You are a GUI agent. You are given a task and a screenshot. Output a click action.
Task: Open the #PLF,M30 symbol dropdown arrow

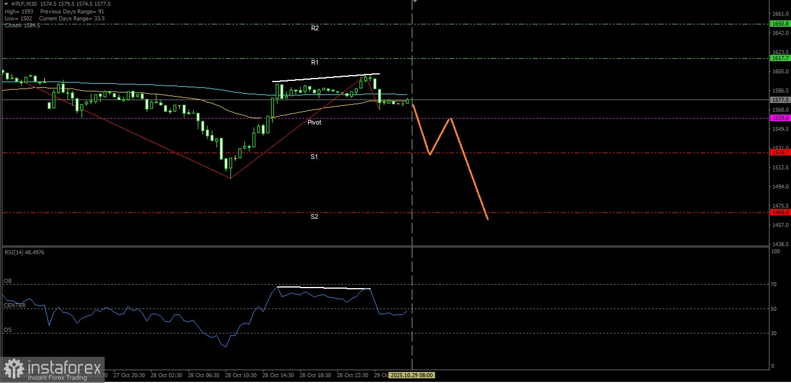6,4
